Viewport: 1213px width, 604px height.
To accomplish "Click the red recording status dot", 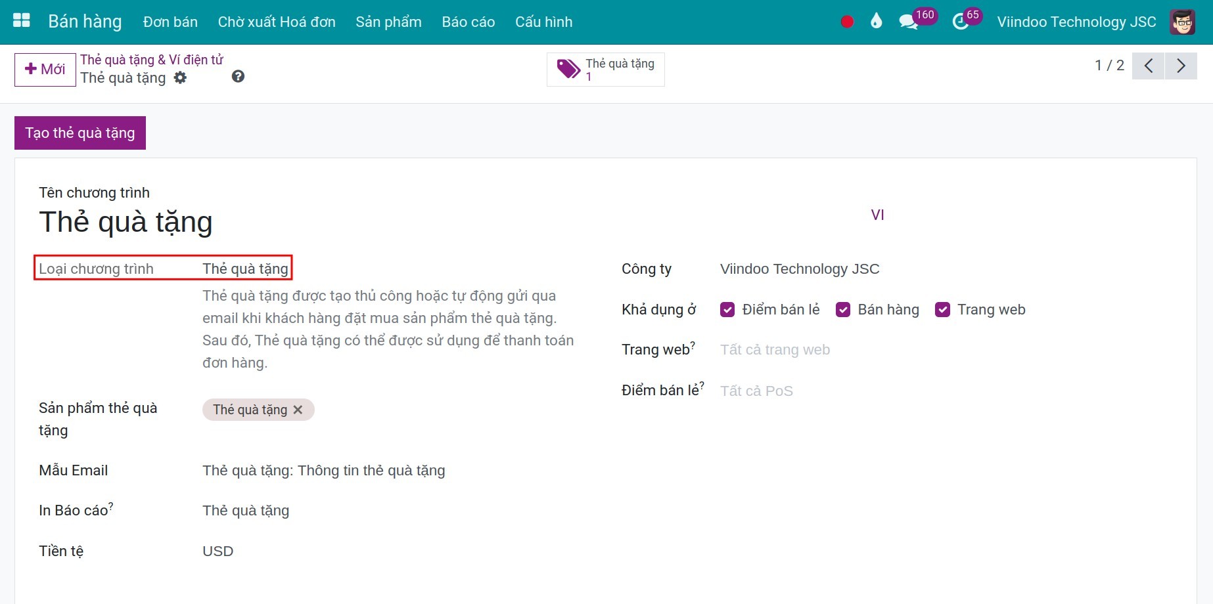I will 847,22.
